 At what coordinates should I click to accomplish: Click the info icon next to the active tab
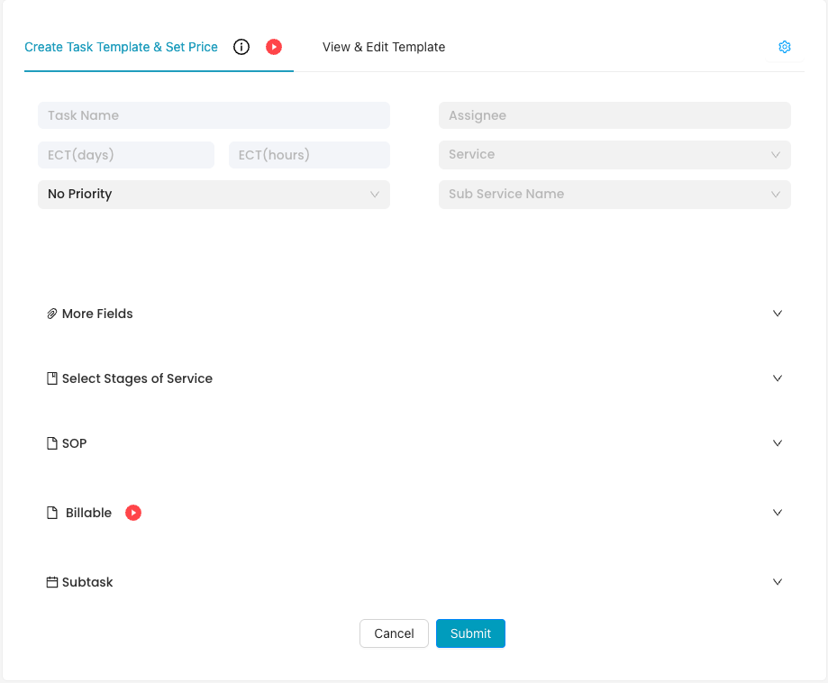(x=241, y=47)
